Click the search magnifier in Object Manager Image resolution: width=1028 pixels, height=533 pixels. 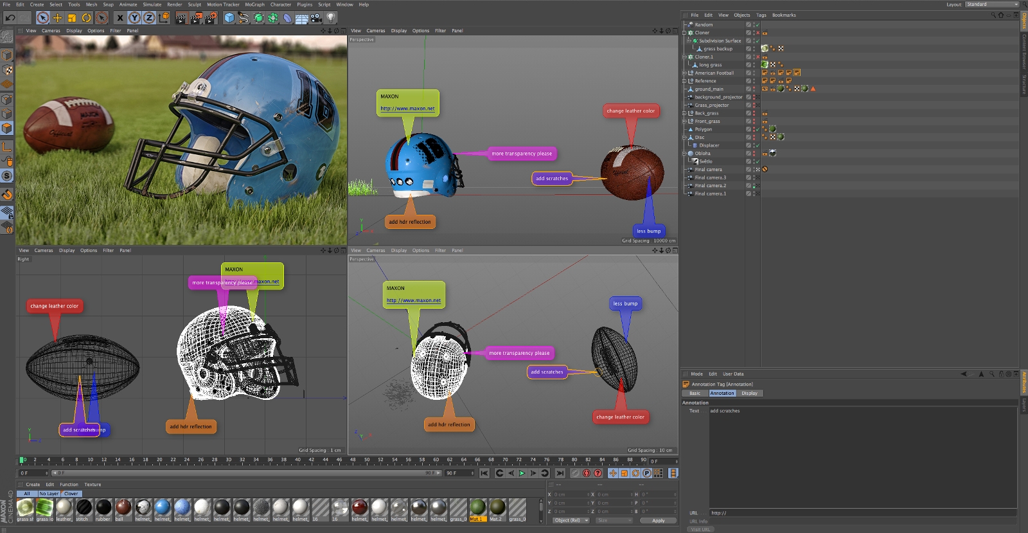pyautogui.click(x=993, y=15)
